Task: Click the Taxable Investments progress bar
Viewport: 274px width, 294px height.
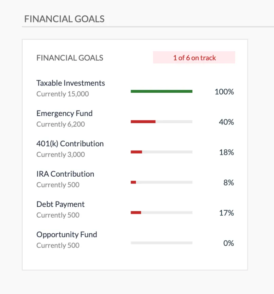Action: [161, 91]
